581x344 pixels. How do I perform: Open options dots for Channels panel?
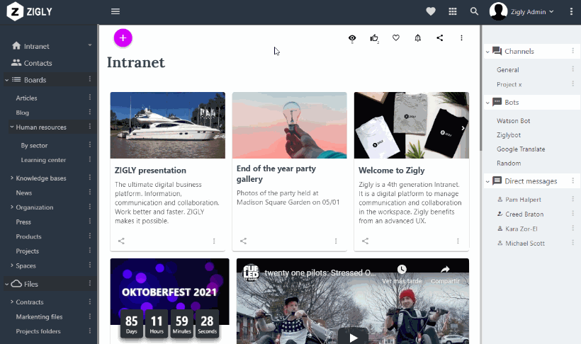[572, 51]
